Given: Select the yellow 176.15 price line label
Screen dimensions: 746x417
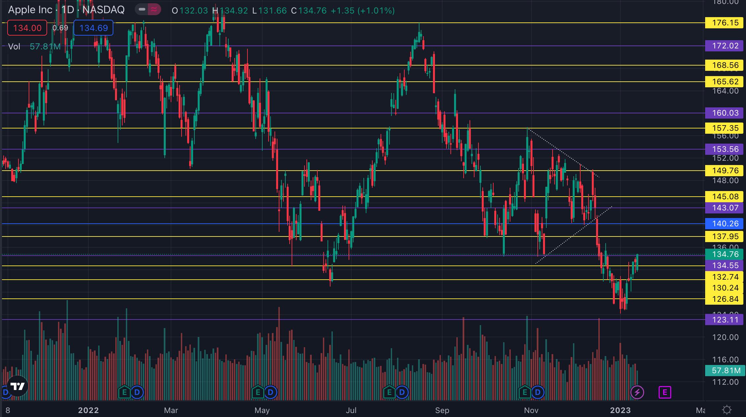Looking at the screenshot, I should pos(724,23).
